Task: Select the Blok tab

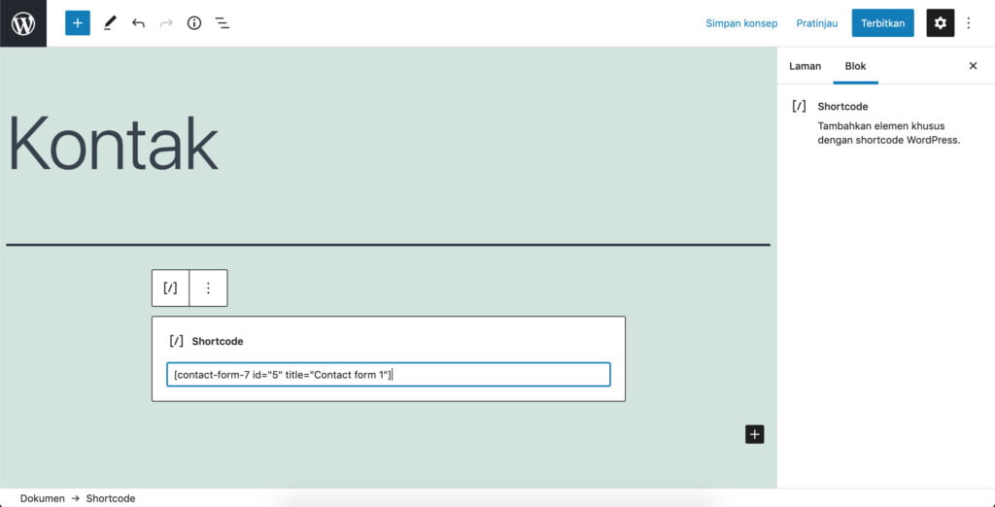Action: [855, 66]
